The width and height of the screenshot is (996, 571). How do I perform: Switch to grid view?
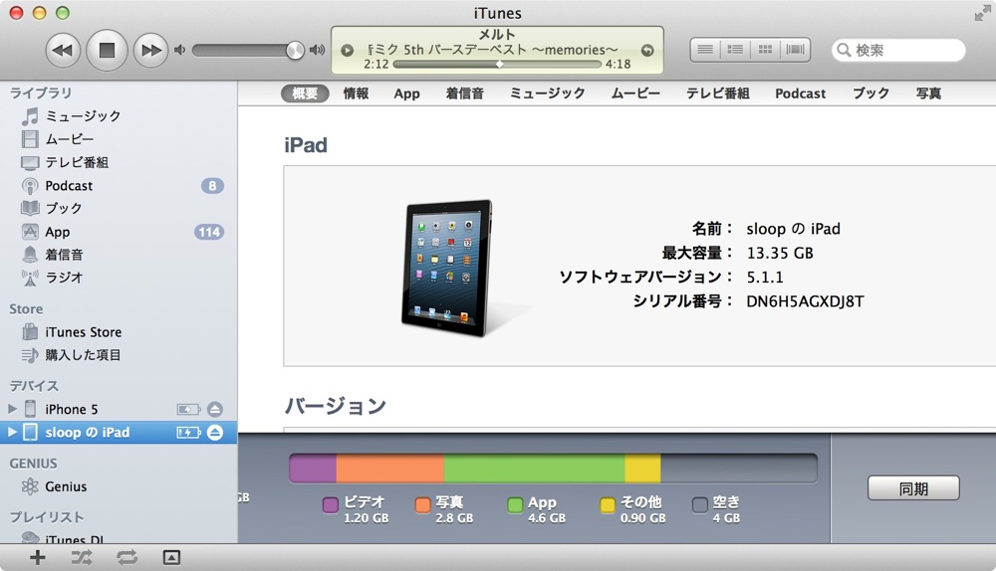coord(765,50)
